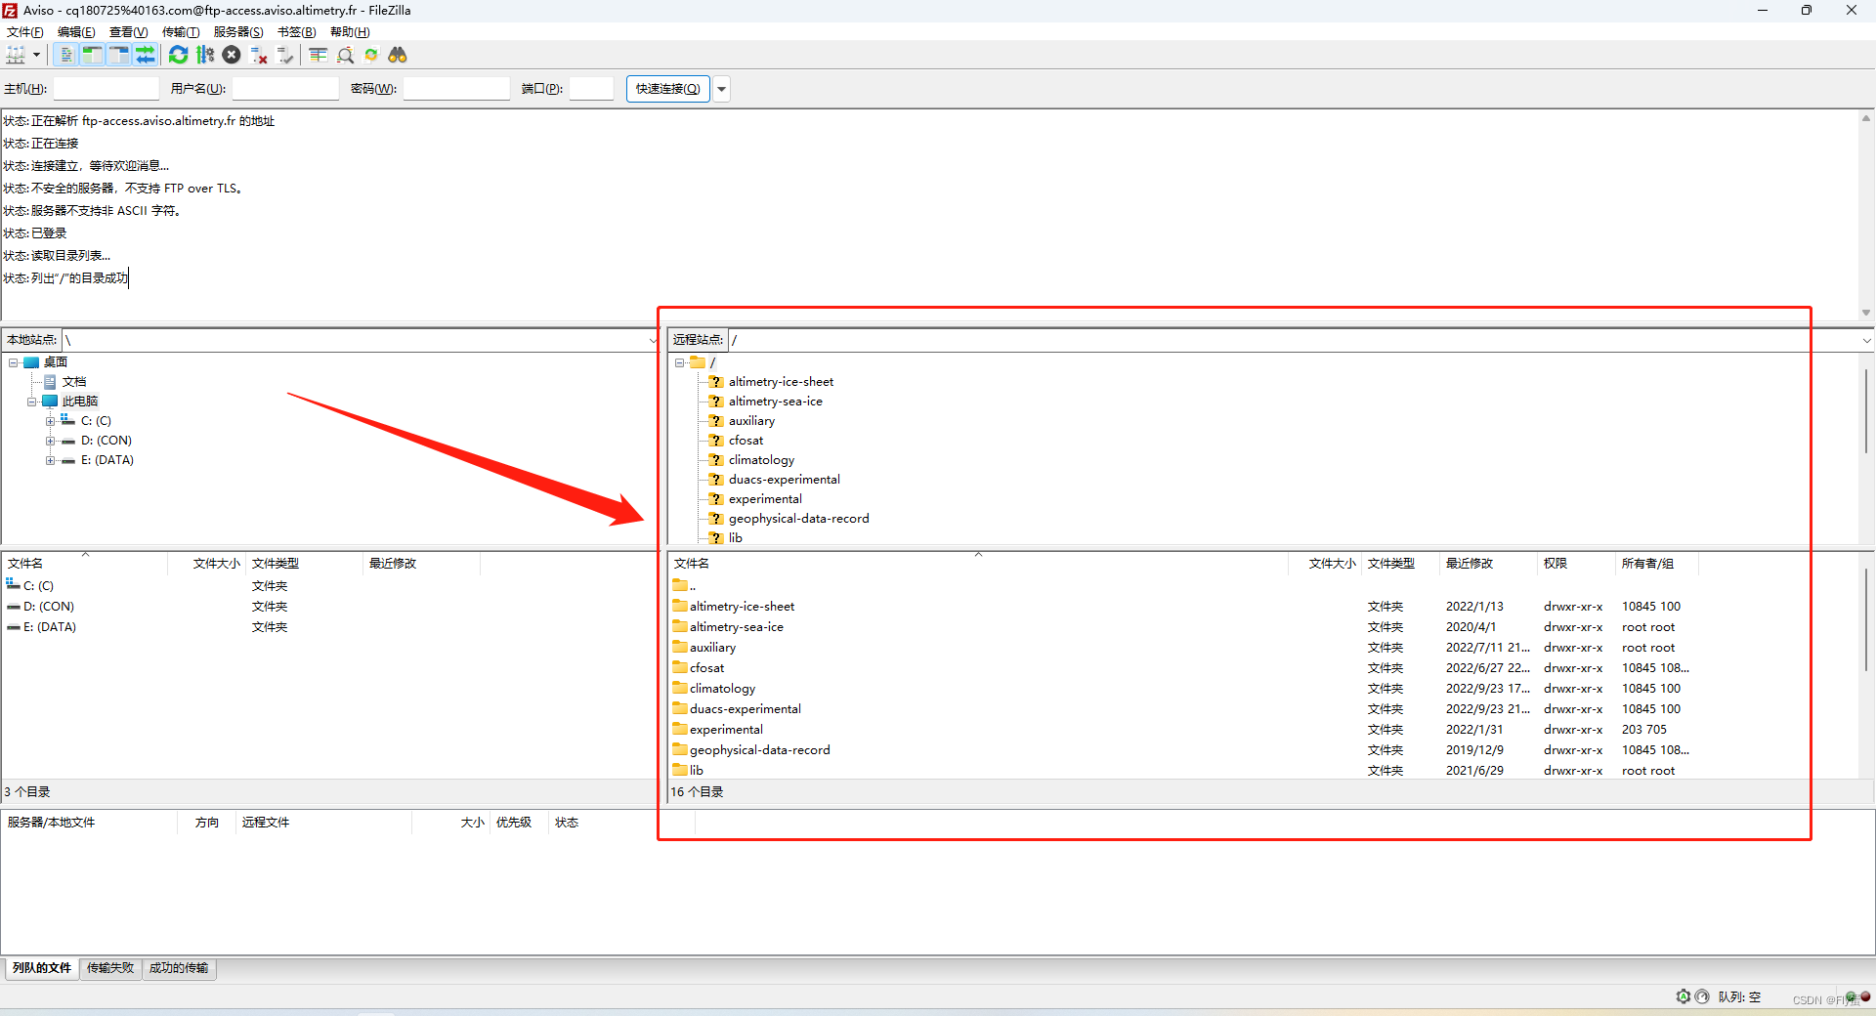Open the 服务器(S) menu

click(238, 32)
